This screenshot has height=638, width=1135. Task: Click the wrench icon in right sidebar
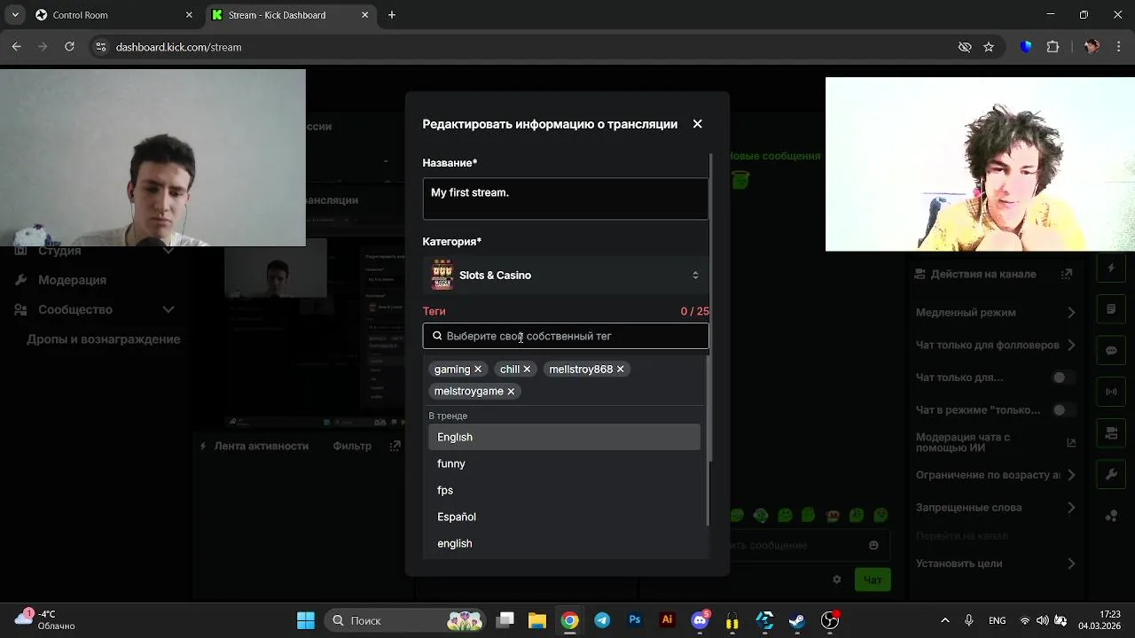pyautogui.click(x=1111, y=475)
